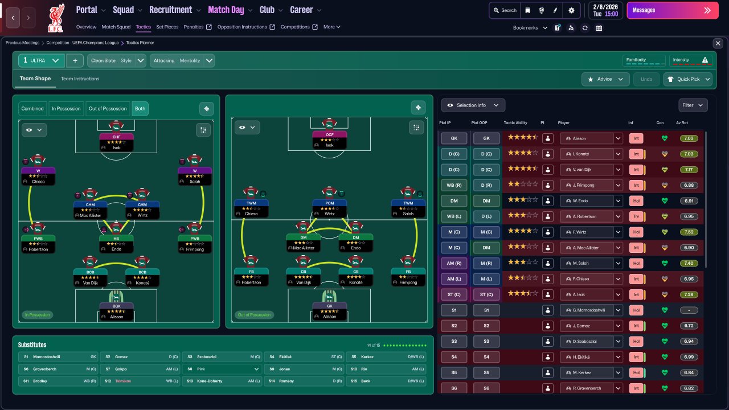Click the GK Pkd IP position button for Alisson
Screen dimensions: 729x410
pyautogui.click(x=453, y=138)
